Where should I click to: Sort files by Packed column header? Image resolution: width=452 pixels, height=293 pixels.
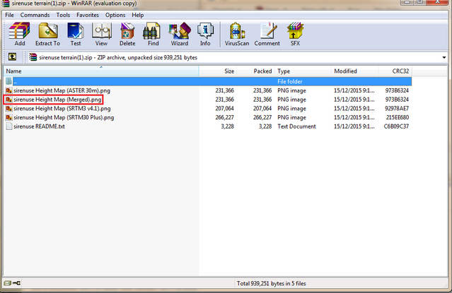tap(255, 71)
